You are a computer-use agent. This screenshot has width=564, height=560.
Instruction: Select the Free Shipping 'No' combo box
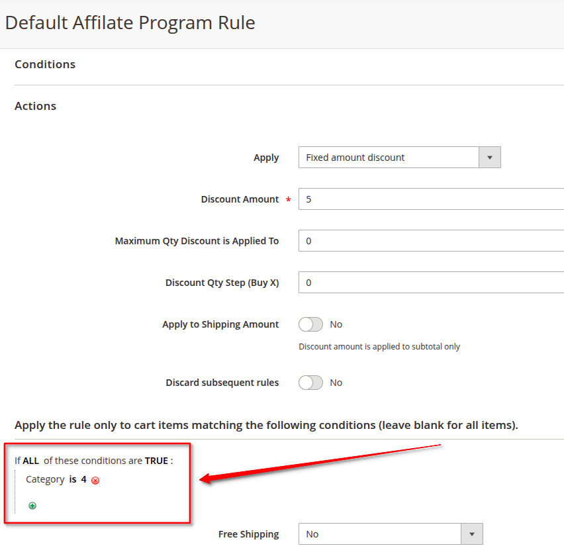pos(391,534)
